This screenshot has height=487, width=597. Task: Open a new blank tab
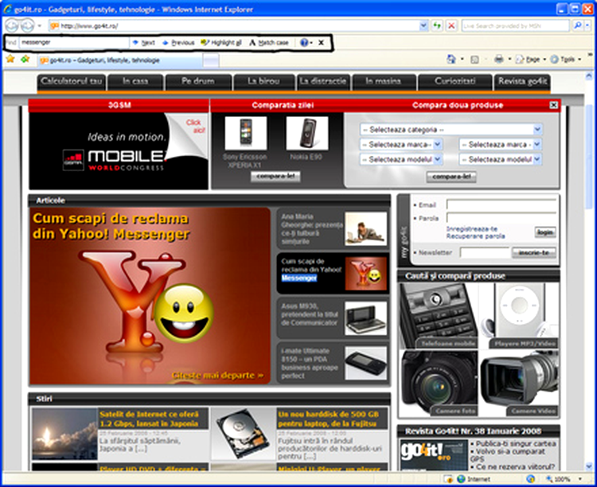tap(211, 60)
